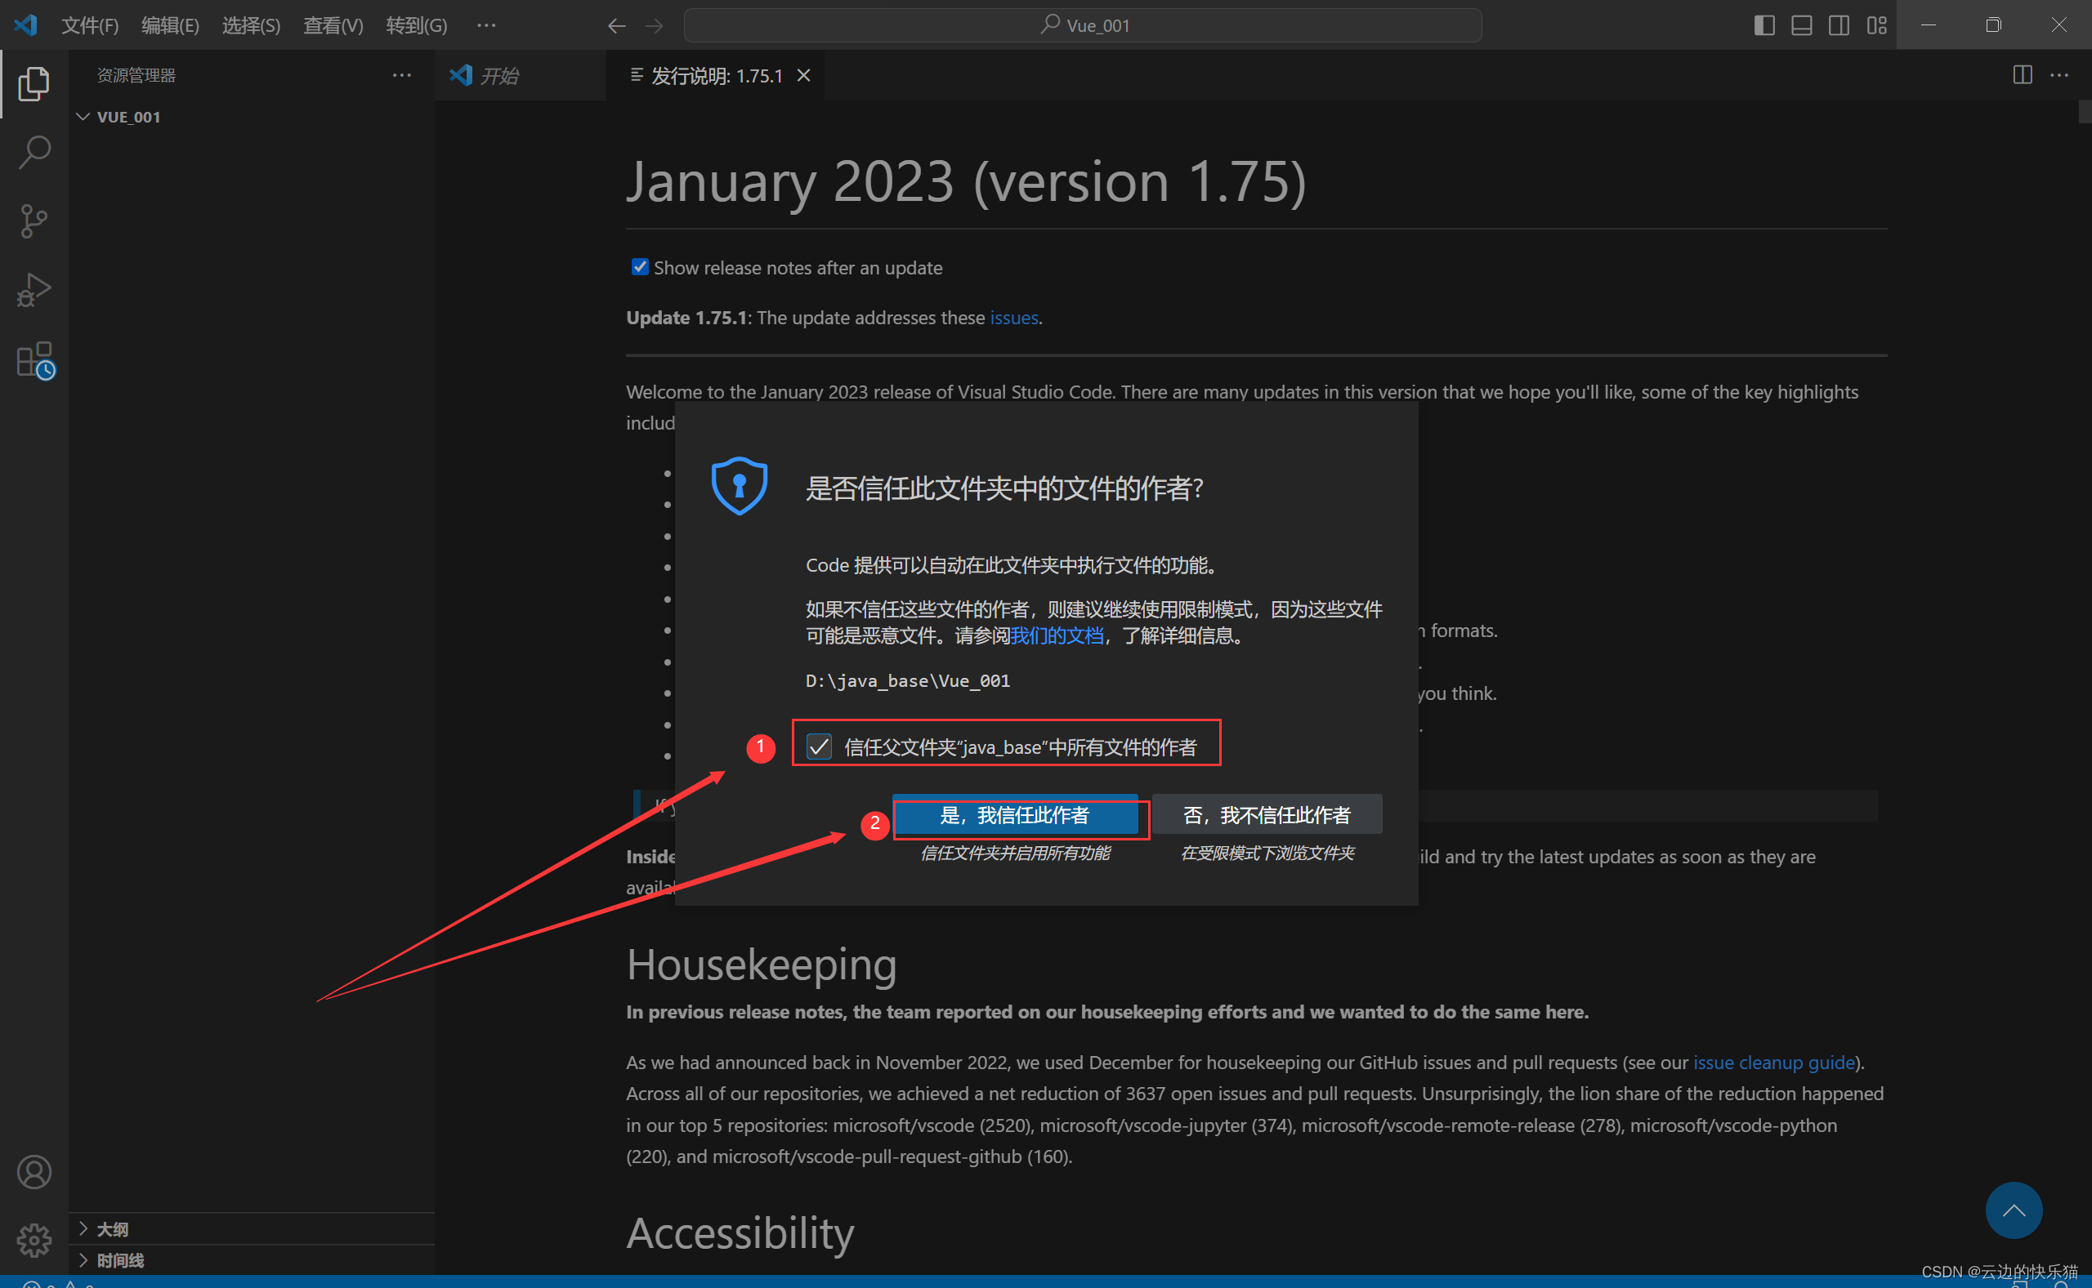Uncheck Show release notes after an update
Image resolution: width=2092 pixels, height=1288 pixels.
(x=639, y=266)
